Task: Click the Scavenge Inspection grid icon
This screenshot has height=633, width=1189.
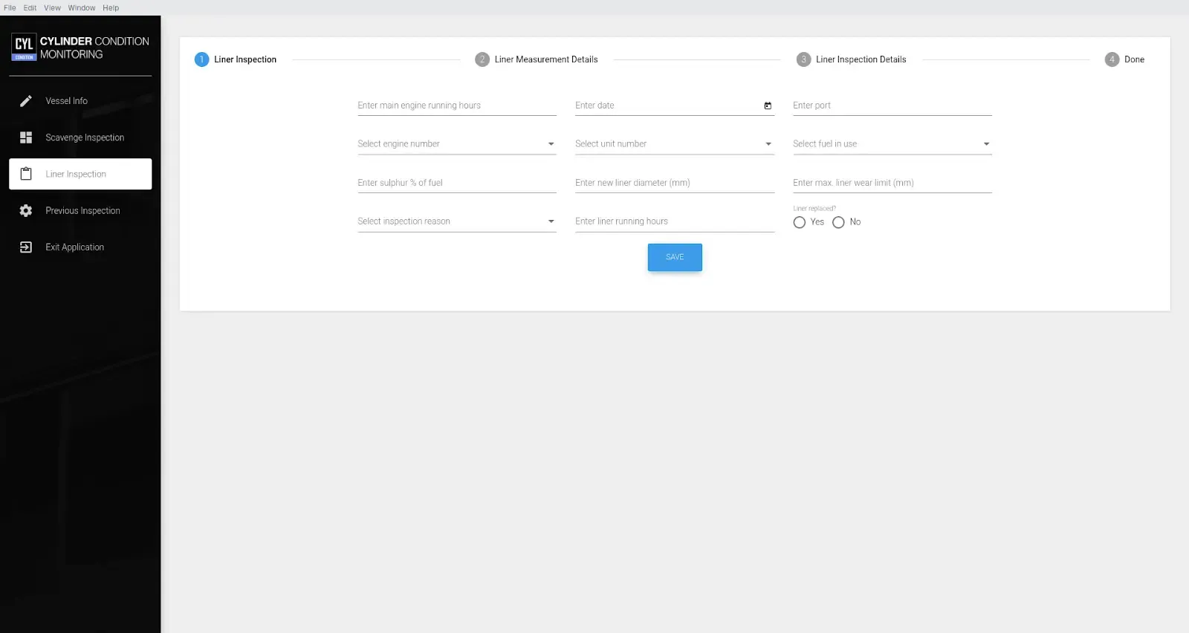Action: [26, 137]
